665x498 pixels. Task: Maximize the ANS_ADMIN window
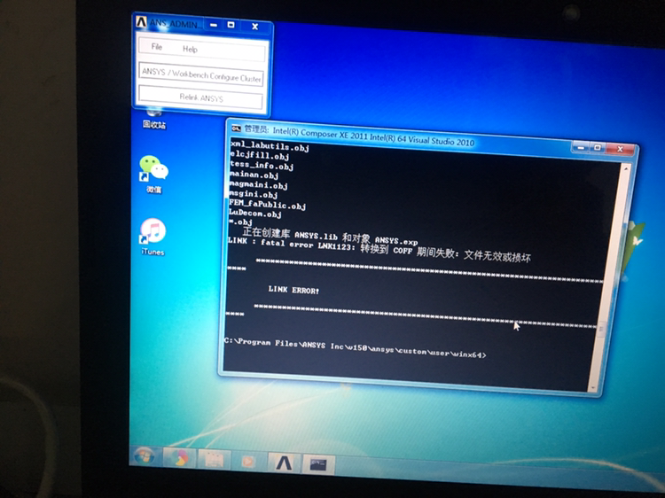[x=231, y=25]
